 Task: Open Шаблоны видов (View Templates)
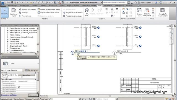(x=14, y=12)
